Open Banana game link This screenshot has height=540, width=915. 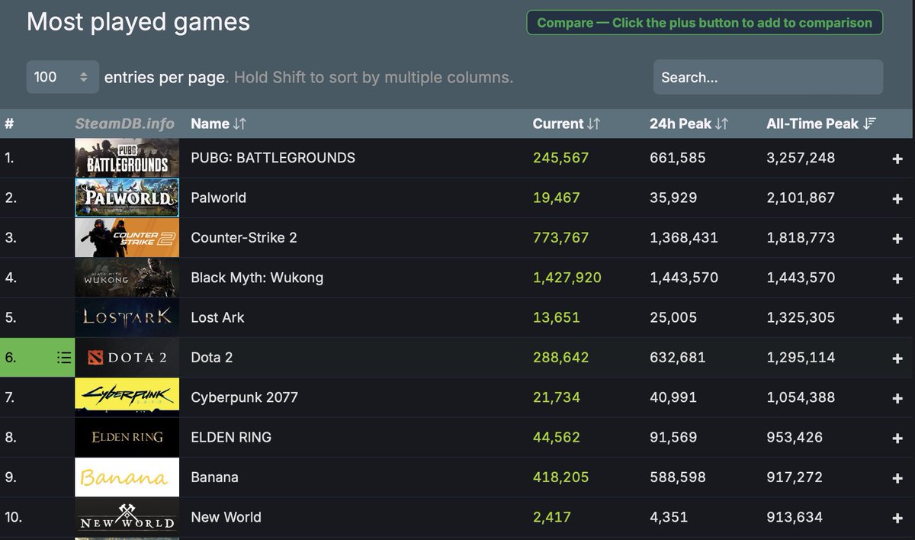coord(214,477)
